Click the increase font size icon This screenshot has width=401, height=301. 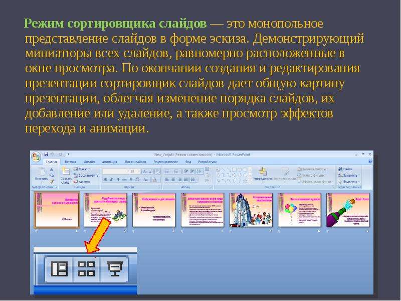point(144,171)
